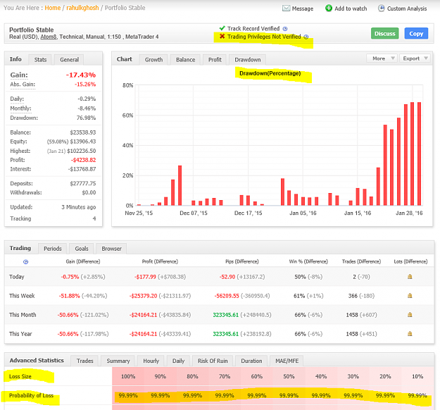Click the blue Copy button
Viewport: 440px width, 410px height.
[416, 33]
